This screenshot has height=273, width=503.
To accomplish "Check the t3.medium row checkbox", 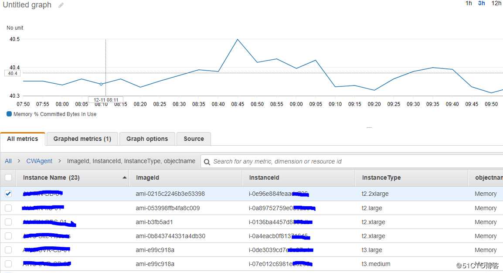I will tap(8, 264).
